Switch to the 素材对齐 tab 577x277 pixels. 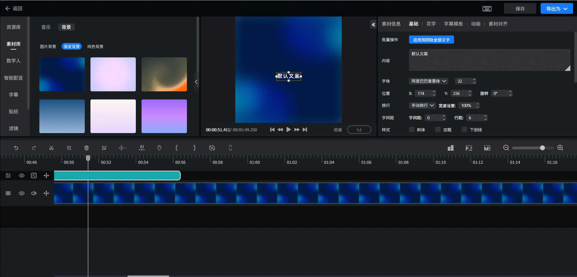click(498, 24)
